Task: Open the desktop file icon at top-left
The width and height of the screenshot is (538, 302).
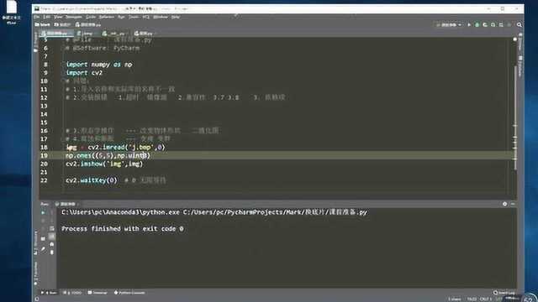Action: coord(11,12)
